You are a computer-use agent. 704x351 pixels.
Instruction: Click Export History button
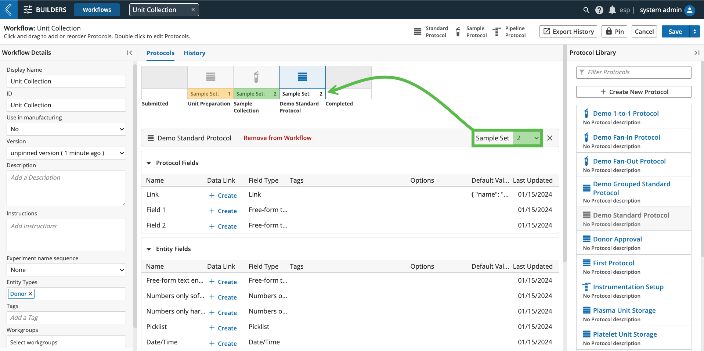pyautogui.click(x=568, y=32)
